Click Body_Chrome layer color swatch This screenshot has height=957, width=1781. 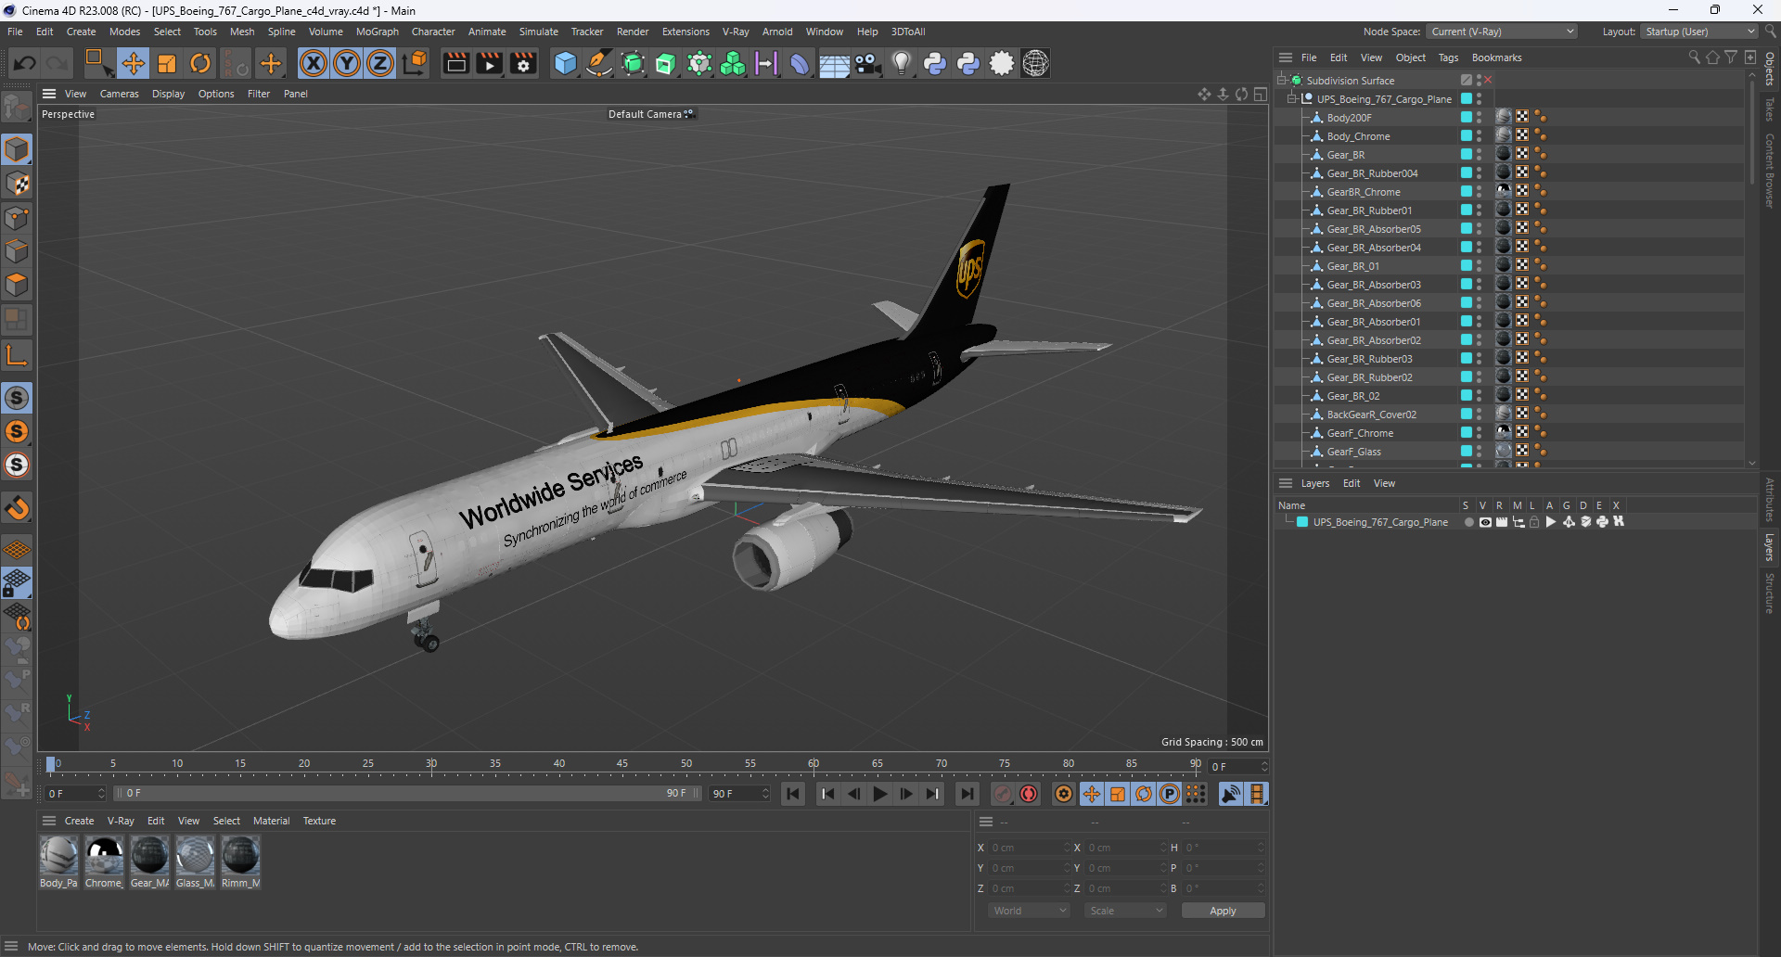tap(1467, 136)
